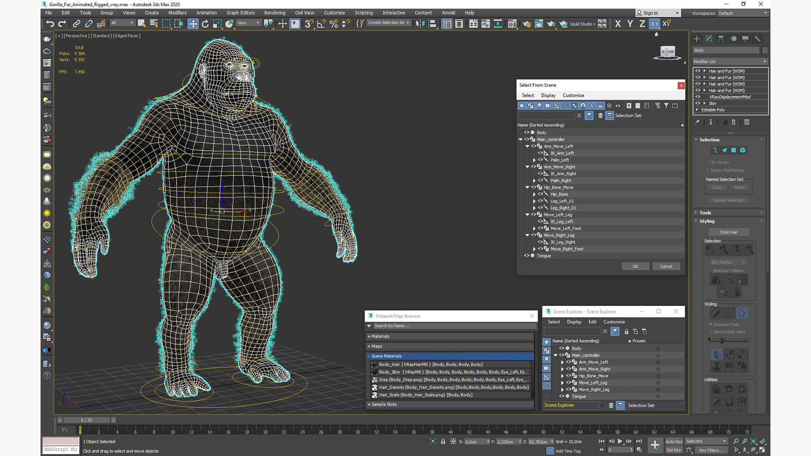This screenshot has height=456, width=811.
Task: Click Cancel in Select From Scene dialog
Action: click(x=666, y=266)
